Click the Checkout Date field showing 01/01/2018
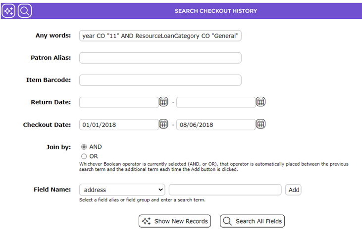The image size is (362, 234). coord(119,125)
